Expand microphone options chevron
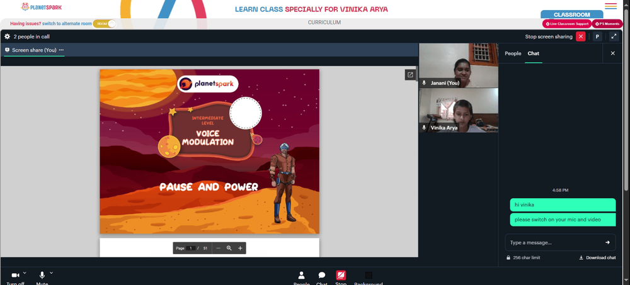This screenshot has height=285, width=630. (x=51, y=273)
